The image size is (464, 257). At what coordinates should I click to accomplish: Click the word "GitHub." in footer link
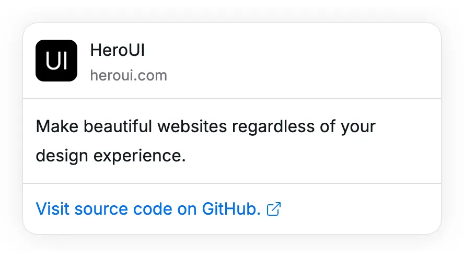coord(231,209)
